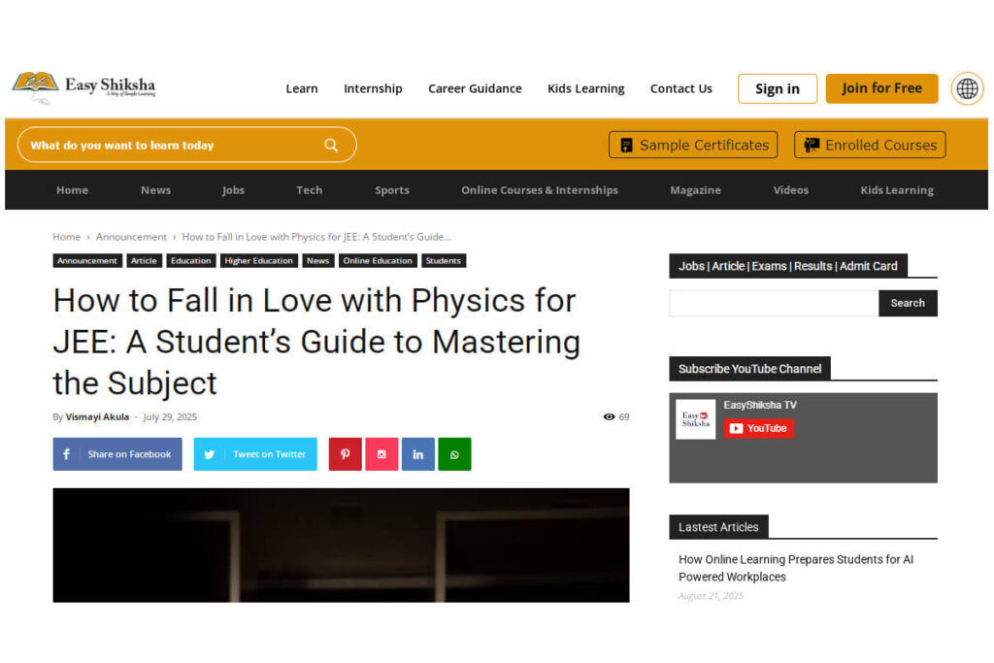
Task: Open Online Courses & Internships menu
Action: coord(539,190)
